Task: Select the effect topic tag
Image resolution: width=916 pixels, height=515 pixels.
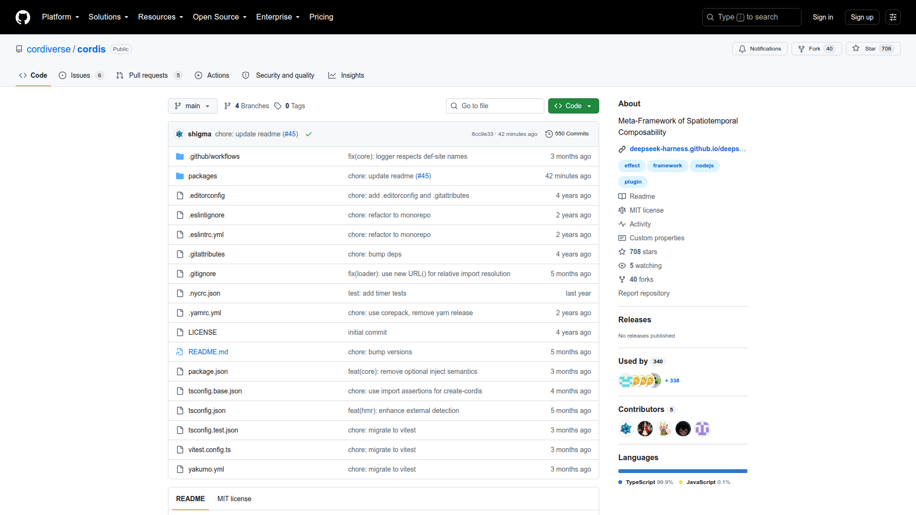Action: pos(632,165)
